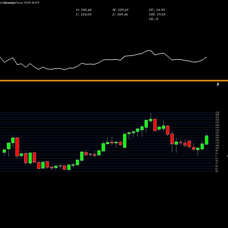Click the 166 price axis label
Viewport: 228px width, 228px height.
pos(217,115)
